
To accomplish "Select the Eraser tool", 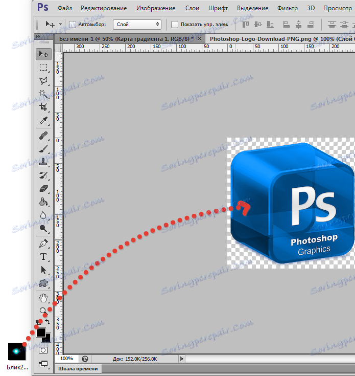I will (x=43, y=189).
